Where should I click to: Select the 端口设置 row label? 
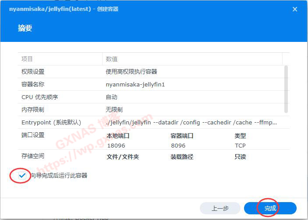click(33, 135)
